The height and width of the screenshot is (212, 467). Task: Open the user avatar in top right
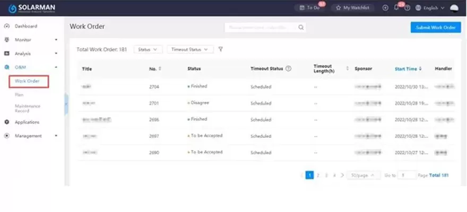pyautogui.click(x=454, y=8)
